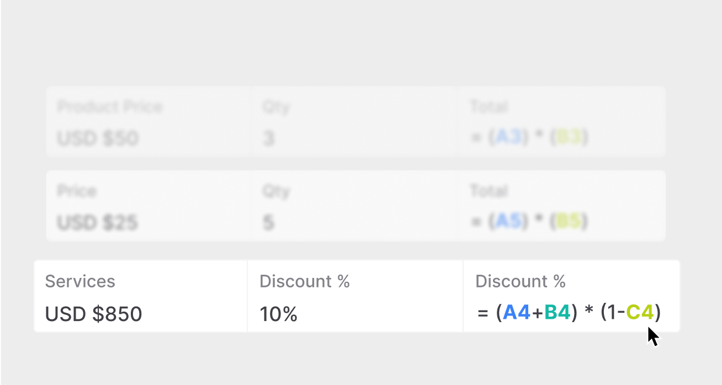Screen dimensions: 722x385
Task: Select the teal B4 reference in formula
Action: point(557,313)
